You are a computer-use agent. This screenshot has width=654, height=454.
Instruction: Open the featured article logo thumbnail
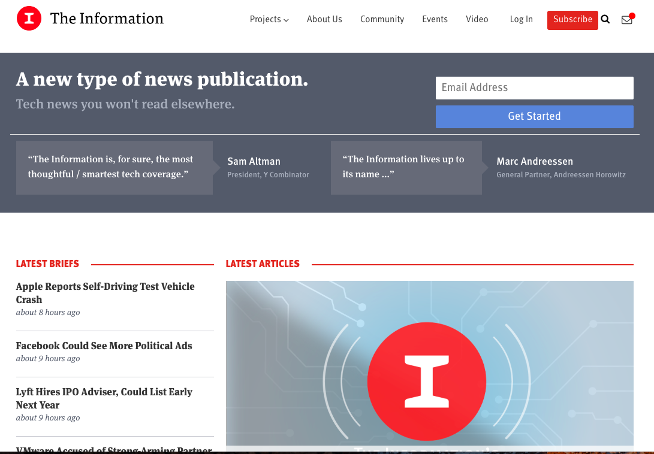429,364
